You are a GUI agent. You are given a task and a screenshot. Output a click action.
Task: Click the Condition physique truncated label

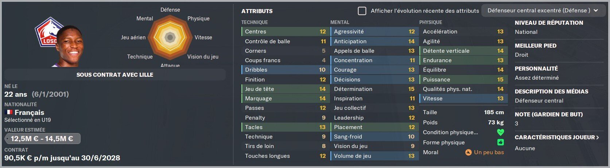pos(450,132)
